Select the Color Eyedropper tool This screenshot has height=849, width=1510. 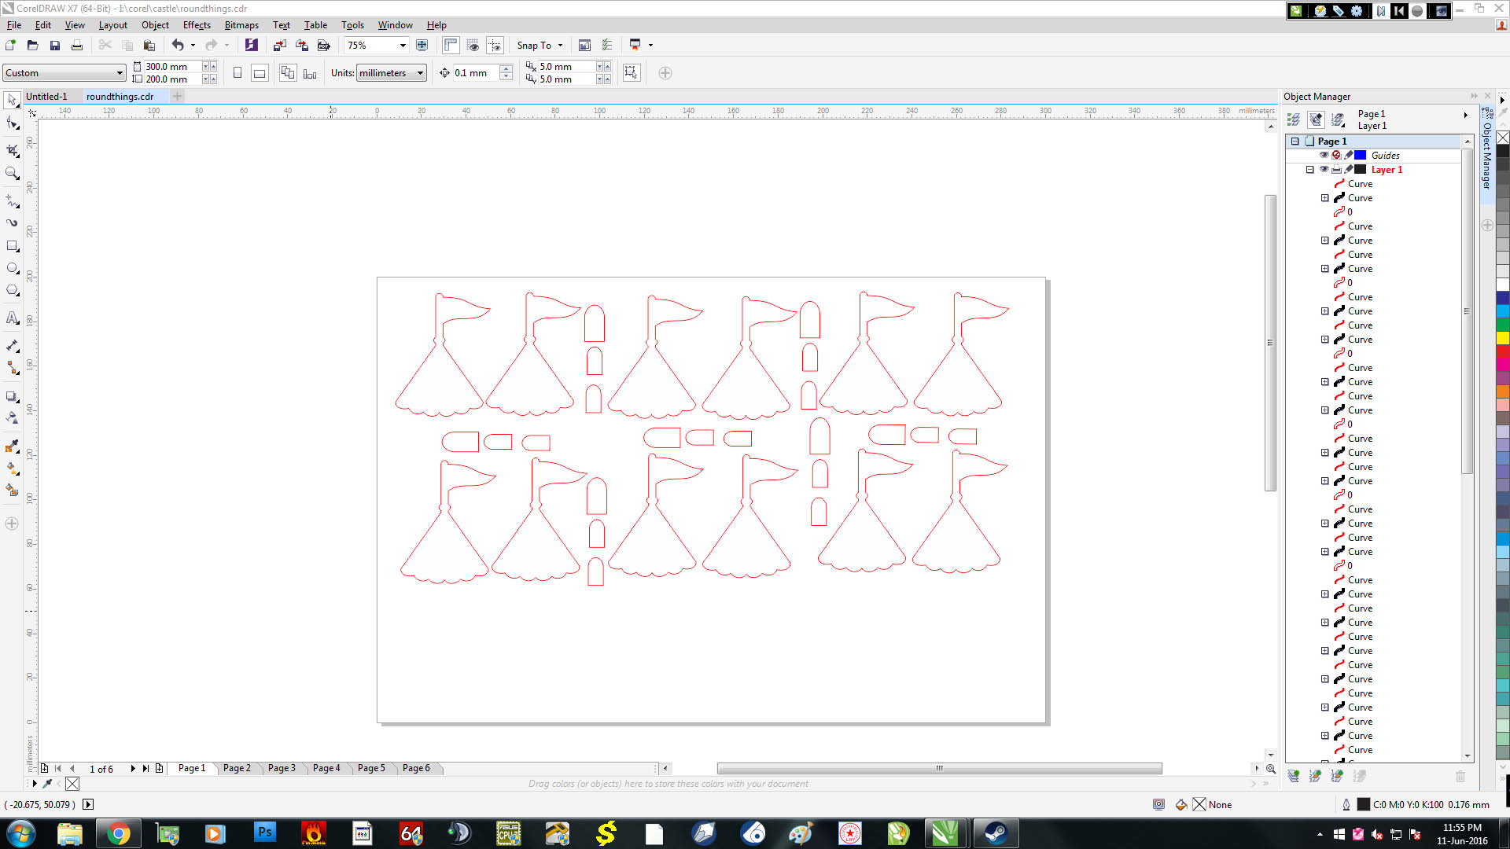pos(12,446)
